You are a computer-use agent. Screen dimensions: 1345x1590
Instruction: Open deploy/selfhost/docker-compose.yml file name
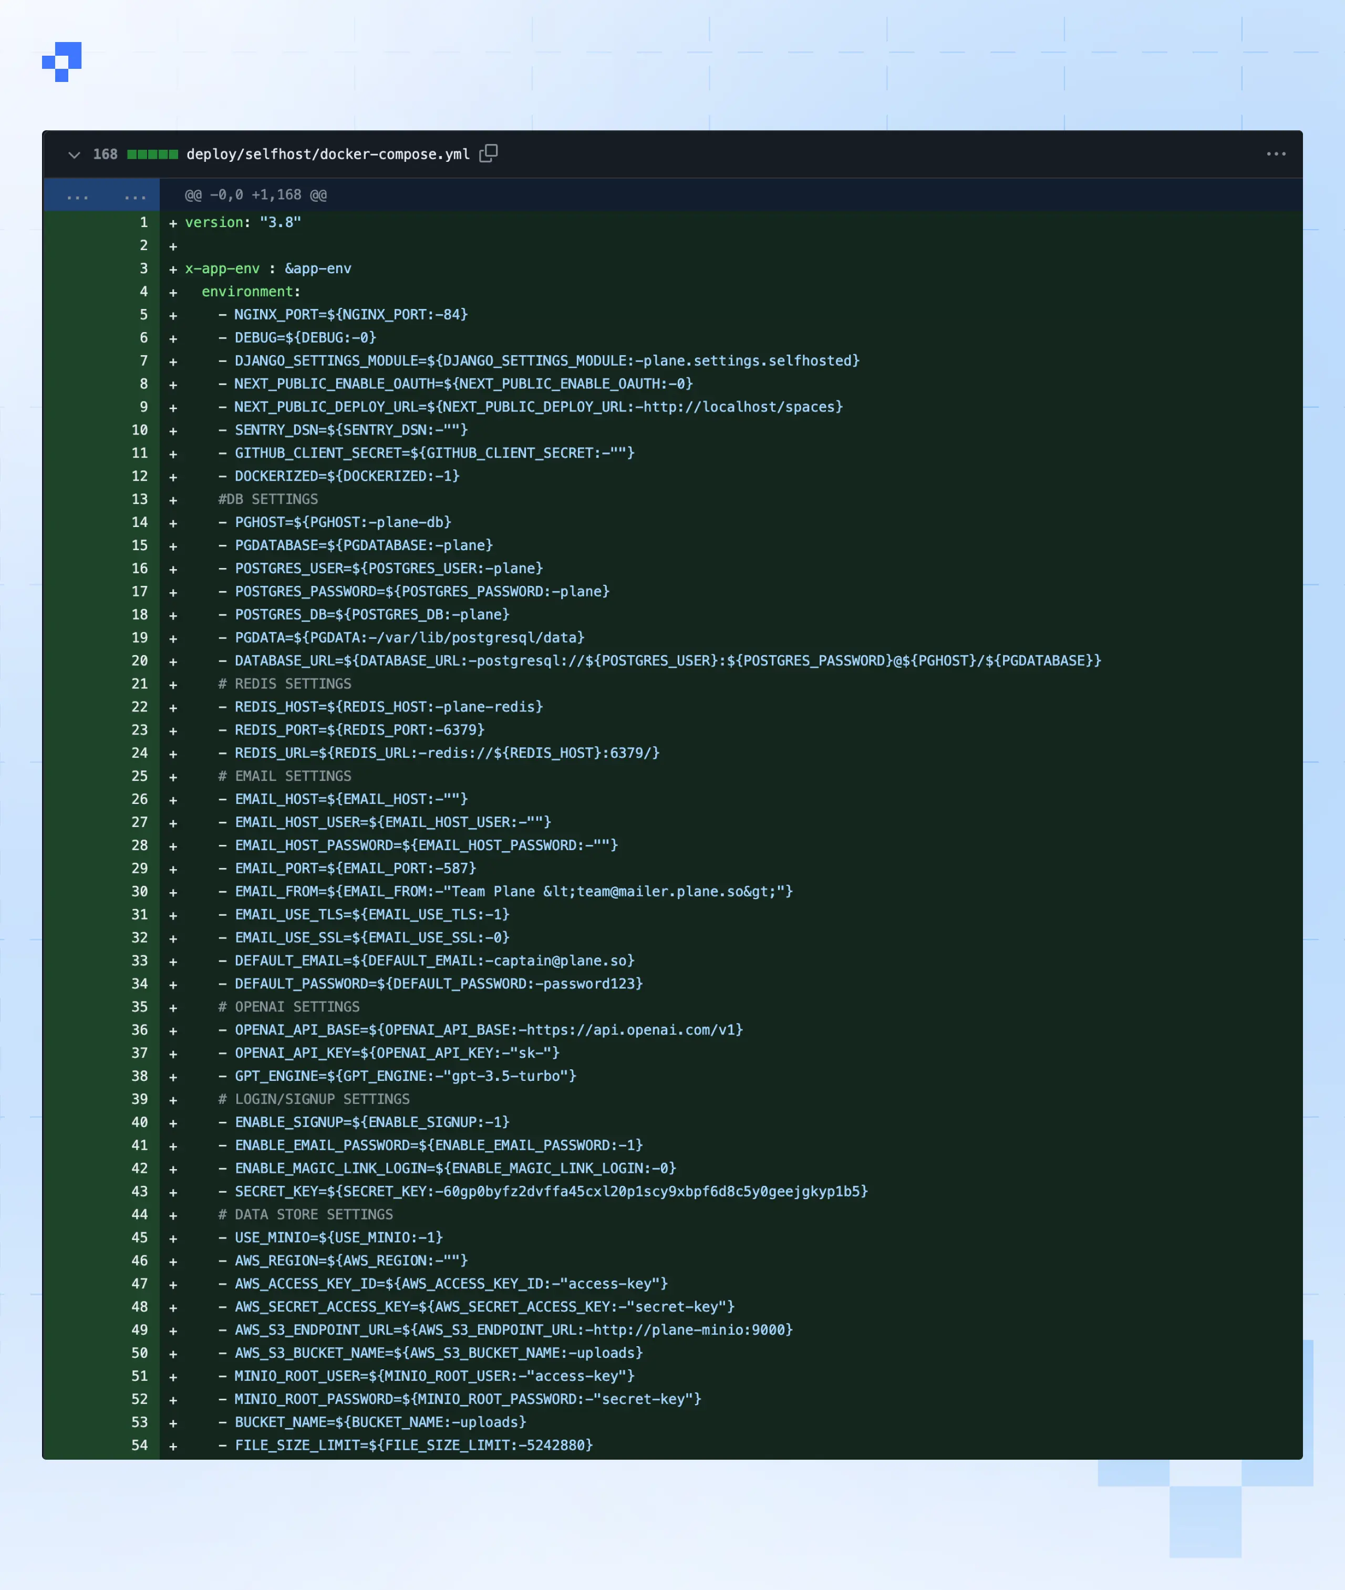point(329,153)
